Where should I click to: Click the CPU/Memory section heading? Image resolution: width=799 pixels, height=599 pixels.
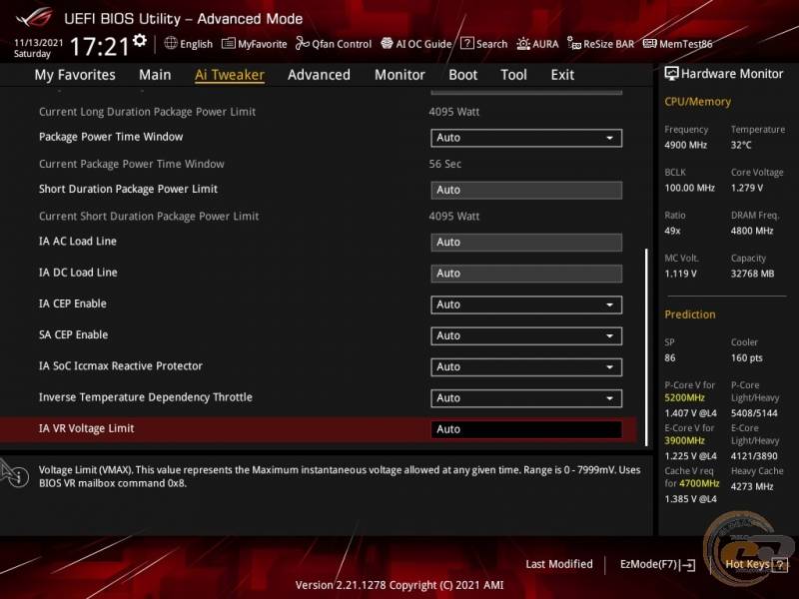(x=697, y=102)
